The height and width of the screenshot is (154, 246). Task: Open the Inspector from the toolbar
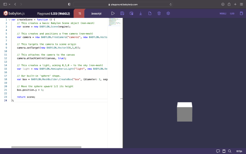point(131,13)
